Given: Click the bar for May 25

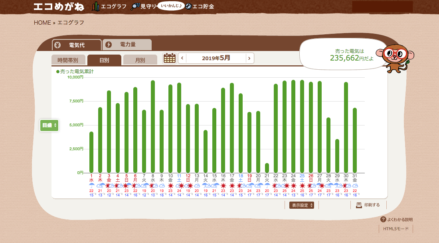Looking at the screenshot, I should pyautogui.click(x=302, y=126).
